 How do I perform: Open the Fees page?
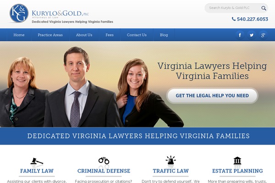pos(110,35)
